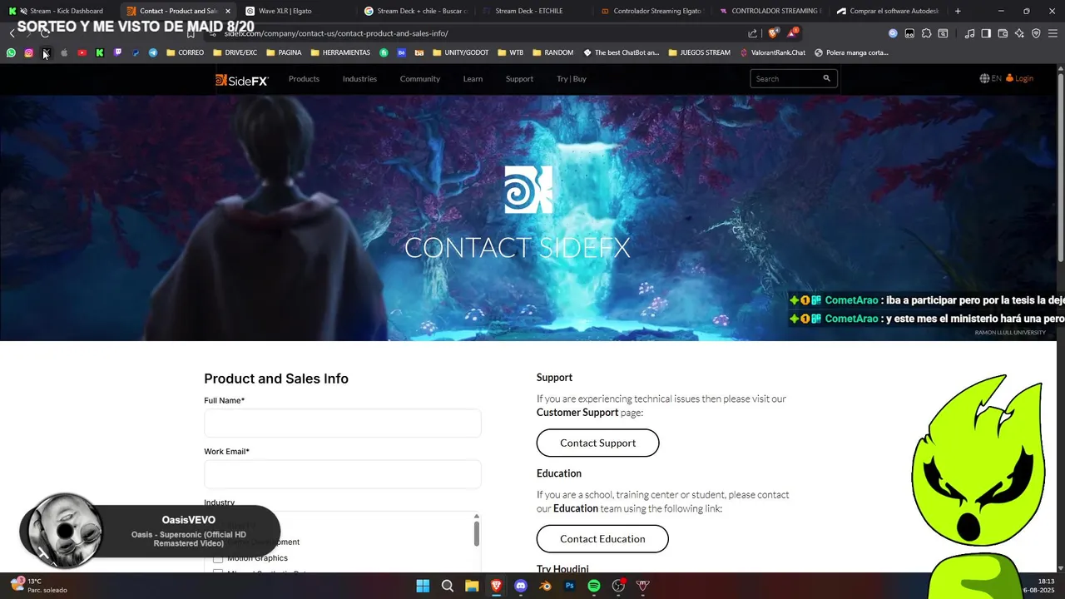
Task: Open the Support menu
Action: point(519,79)
